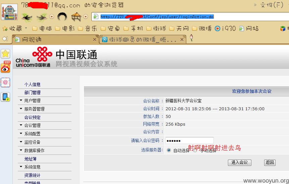Screen dimensions: 289x184
Task: Open dropdown next to pavilion home icon
Action: (86, 16)
